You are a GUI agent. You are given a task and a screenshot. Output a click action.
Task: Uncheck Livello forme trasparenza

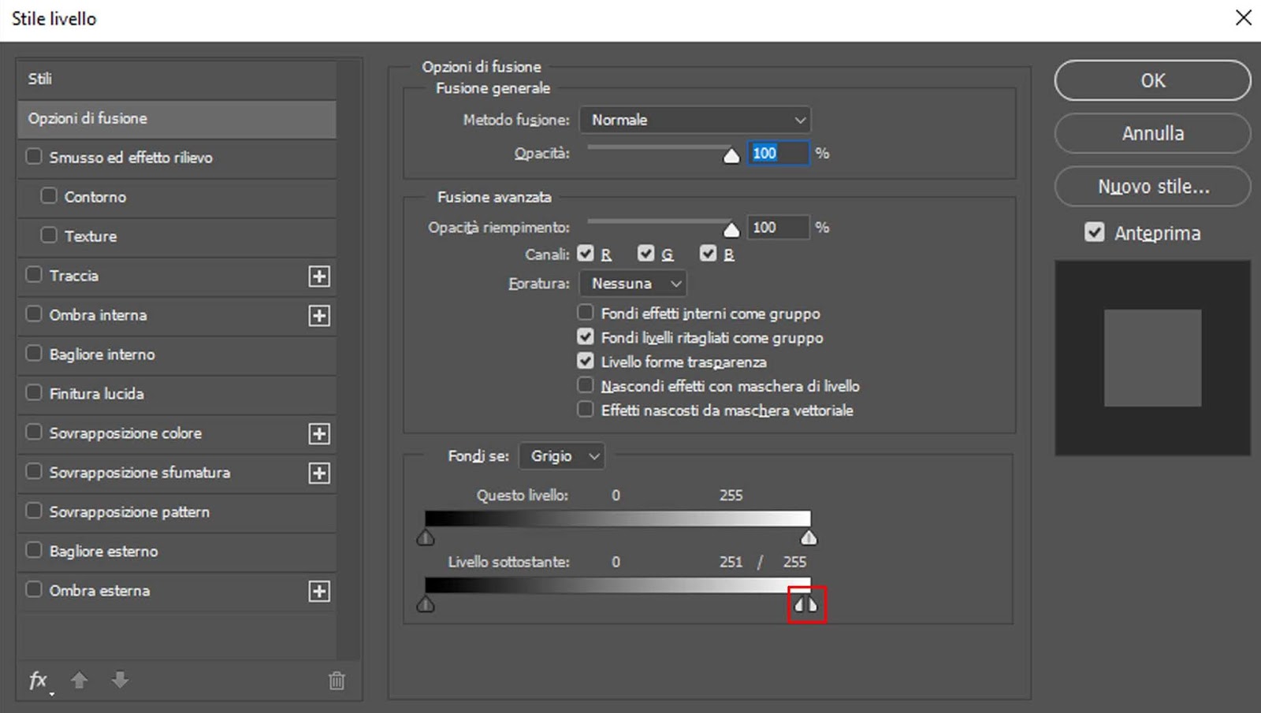click(585, 361)
